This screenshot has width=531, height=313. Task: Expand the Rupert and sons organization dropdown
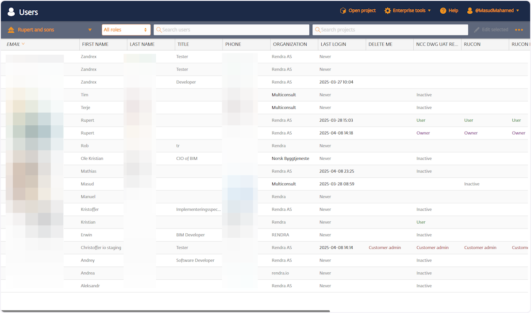[90, 30]
